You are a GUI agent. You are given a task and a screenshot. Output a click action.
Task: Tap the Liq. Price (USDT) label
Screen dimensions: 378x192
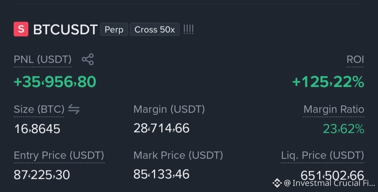coord(323,155)
